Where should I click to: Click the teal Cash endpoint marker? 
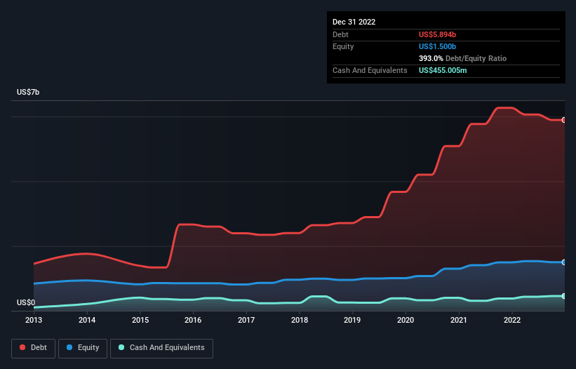(563, 296)
